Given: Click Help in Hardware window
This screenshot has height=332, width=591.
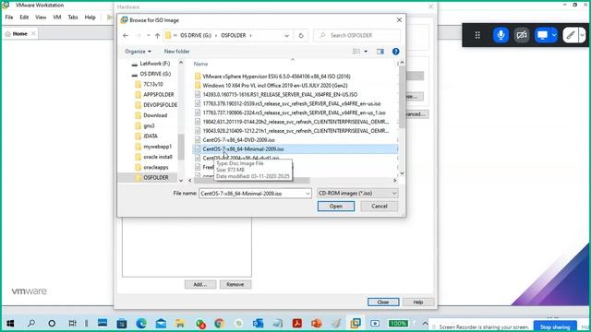Looking at the screenshot, I should tap(418, 302).
